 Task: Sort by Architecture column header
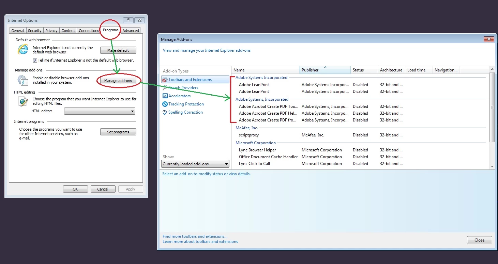391,70
